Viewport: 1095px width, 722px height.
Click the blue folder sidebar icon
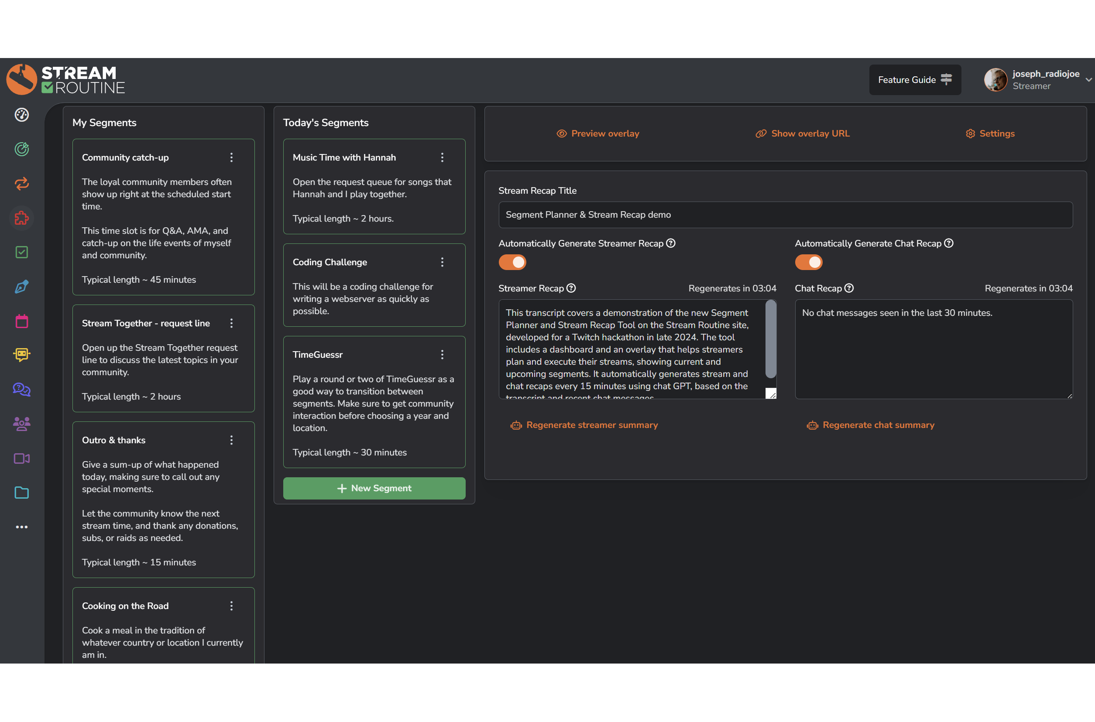(22, 493)
